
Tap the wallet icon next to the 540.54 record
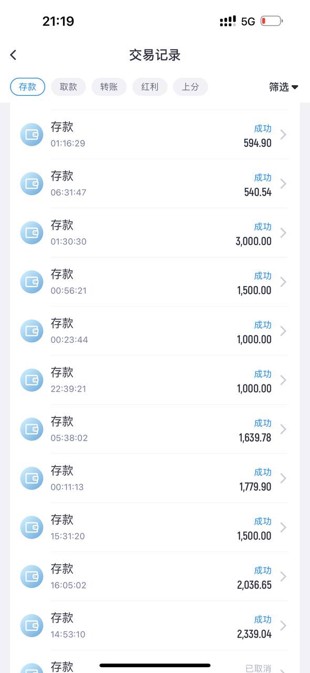(32, 183)
